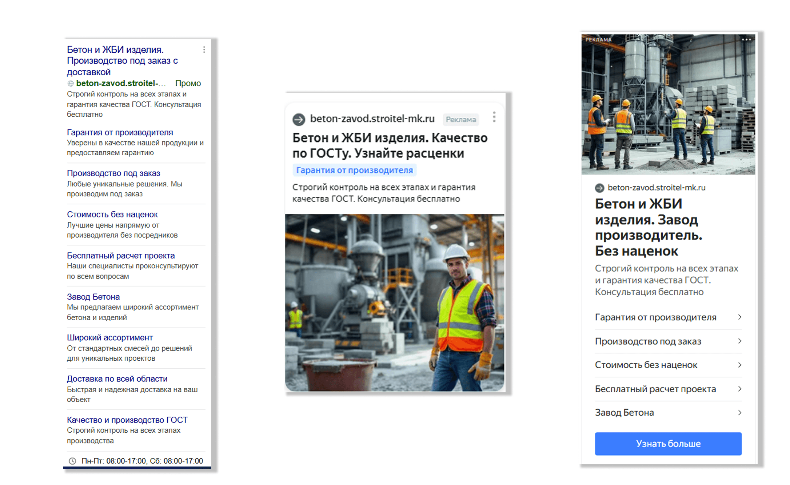
Task: Open the vertical dots menu on middle ad card
Action: pyautogui.click(x=494, y=117)
